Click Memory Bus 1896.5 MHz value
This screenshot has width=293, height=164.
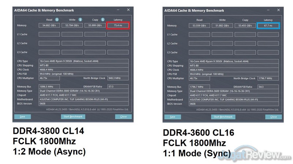pos(49,86)
